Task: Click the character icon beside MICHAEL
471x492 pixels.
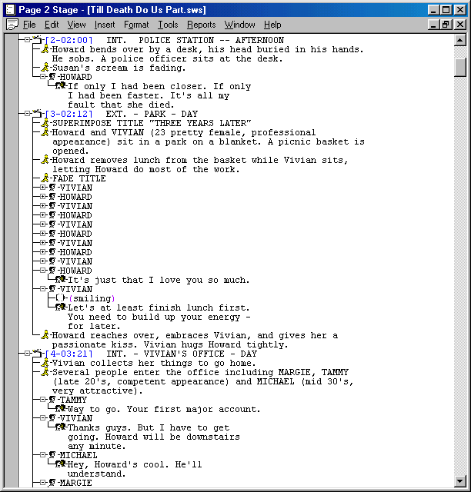Action: coord(52,455)
